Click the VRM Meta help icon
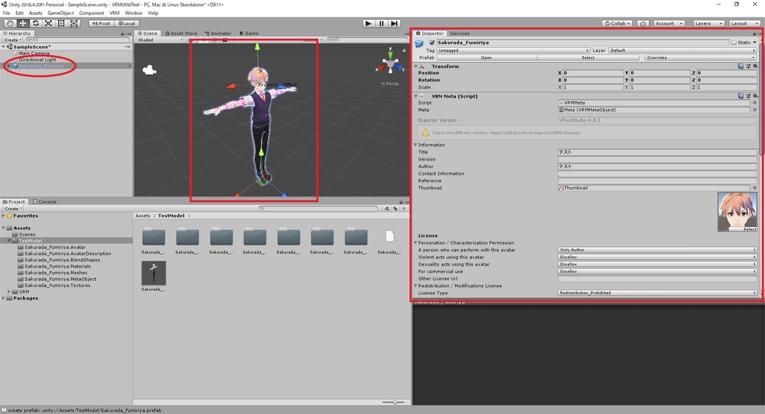765x414 pixels. (741, 96)
